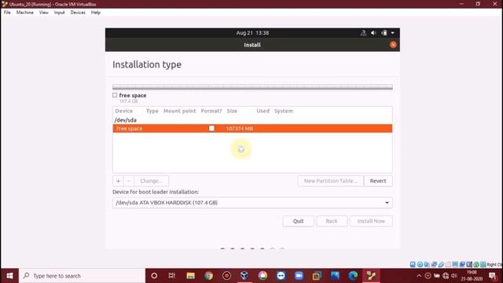
Task: Click the Windows tray network globe icon
Action: pyautogui.click(x=446, y=276)
